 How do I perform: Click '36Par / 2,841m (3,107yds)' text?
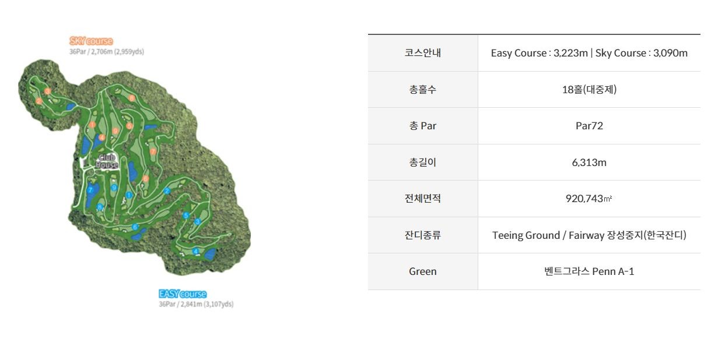pyautogui.click(x=196, y=304)
